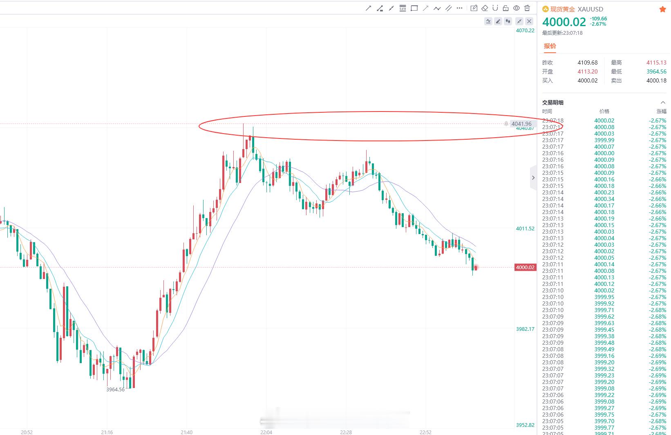Click the 4011.52 price axis label
The width and height of the screenshot is (671, 435).
pos(525,229)
